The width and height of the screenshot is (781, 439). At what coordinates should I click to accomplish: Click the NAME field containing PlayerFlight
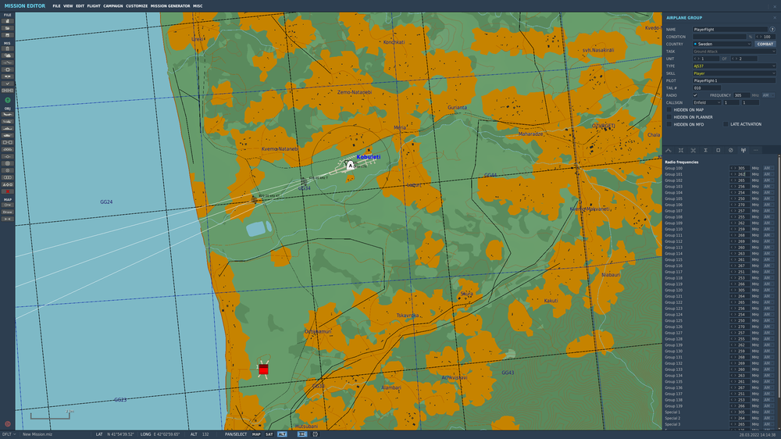click(x=730, y=30)
